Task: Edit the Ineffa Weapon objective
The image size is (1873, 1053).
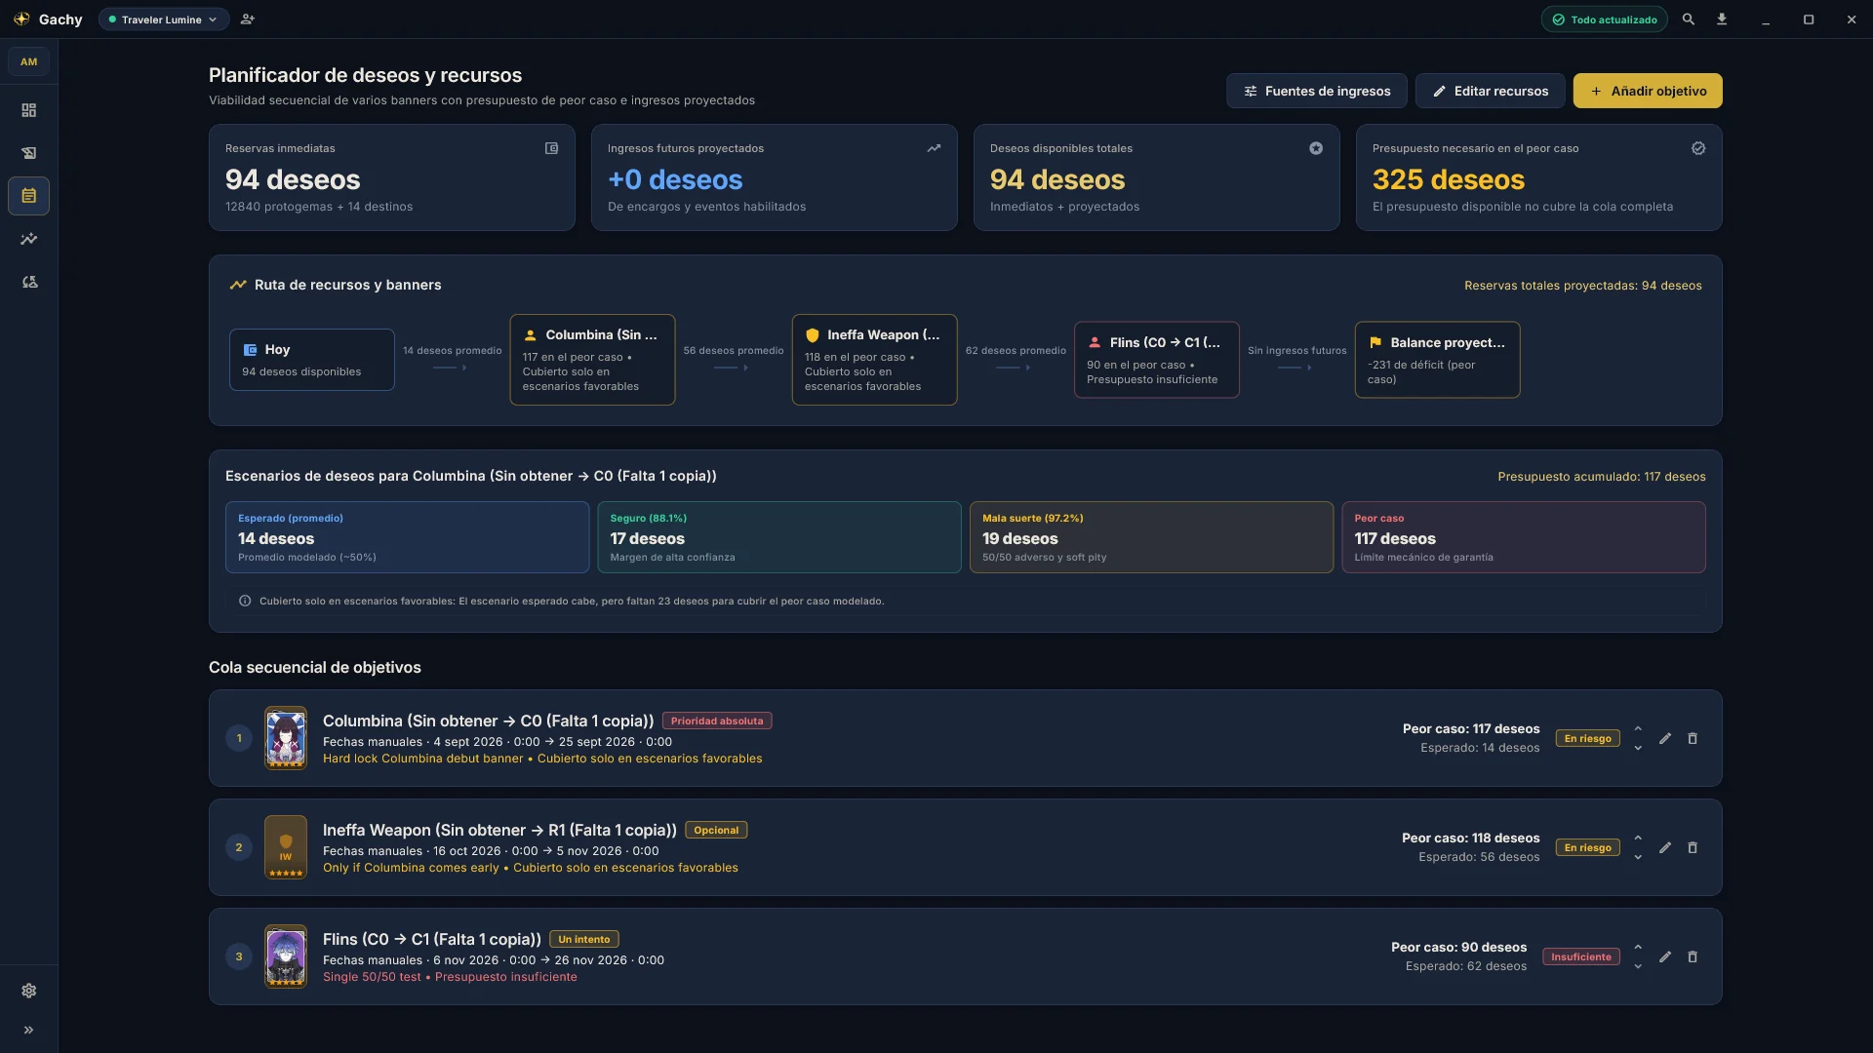Action: 1665,847
